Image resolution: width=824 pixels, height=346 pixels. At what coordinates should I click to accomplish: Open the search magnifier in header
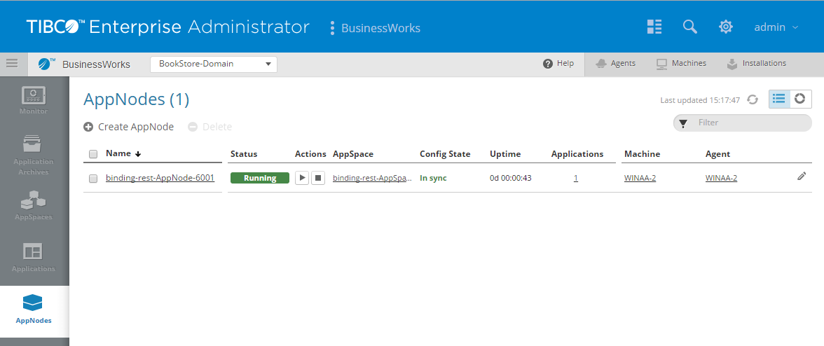coord(690,27)
